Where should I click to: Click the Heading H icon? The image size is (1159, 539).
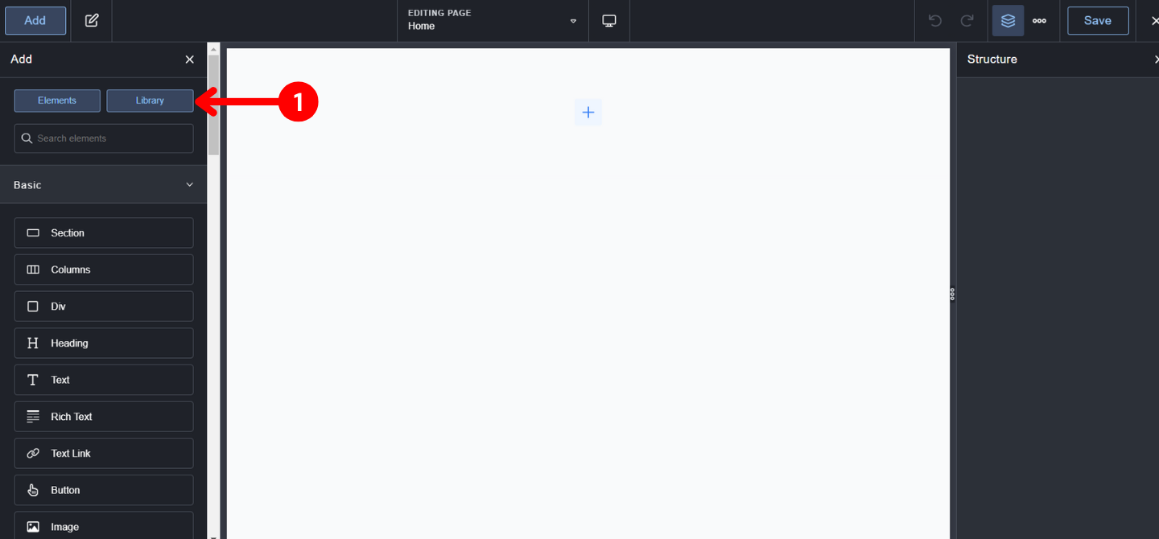pyautogui.click(x=33, y=343)
